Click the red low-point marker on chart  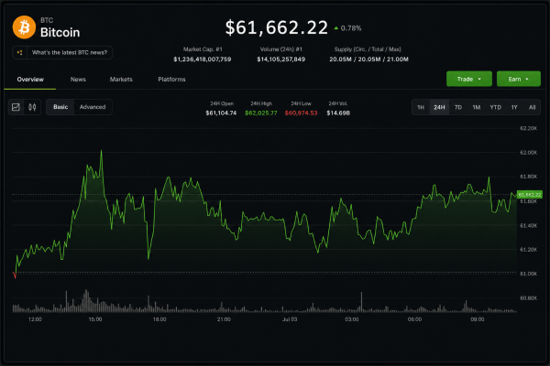[15, 275]
